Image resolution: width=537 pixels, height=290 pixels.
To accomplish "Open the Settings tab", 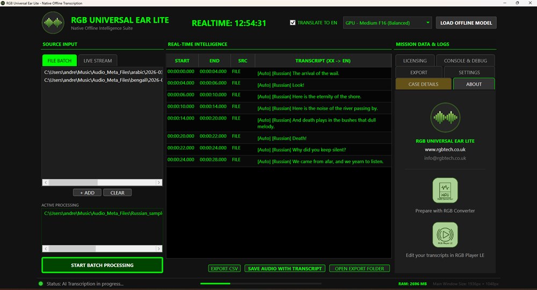I will (469, 73).
